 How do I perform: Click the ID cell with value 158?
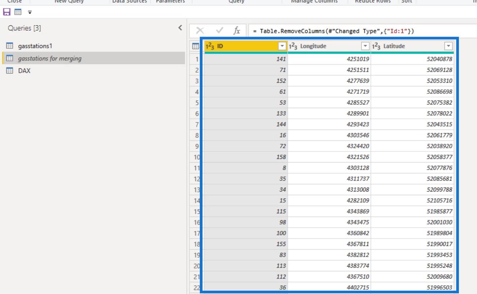246,157
